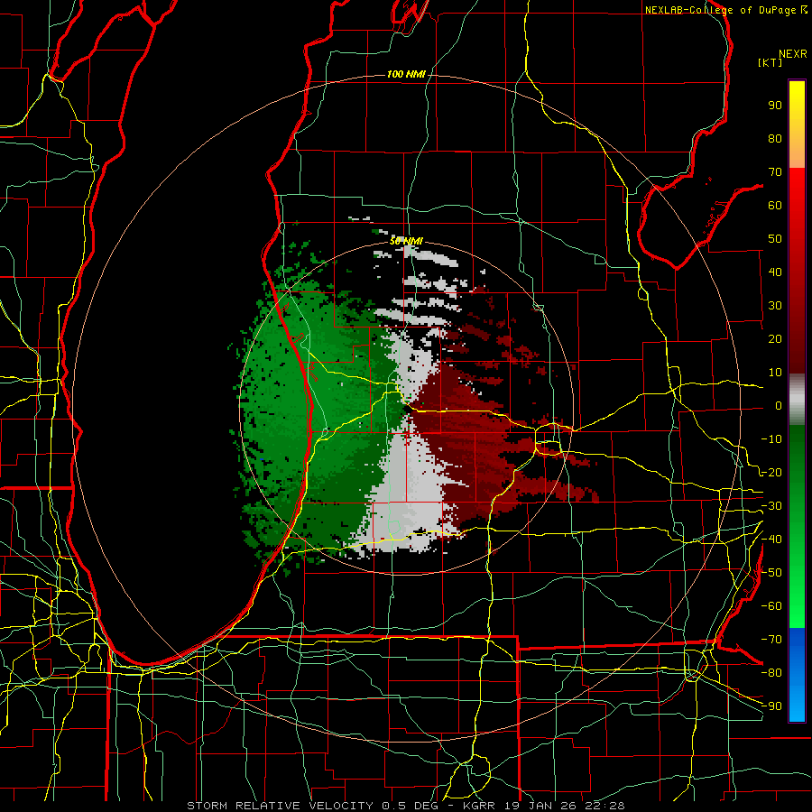Select the 80 knot scale label
Image resolution: width=812 pixels, height=812 pixels.
[775, 139]
